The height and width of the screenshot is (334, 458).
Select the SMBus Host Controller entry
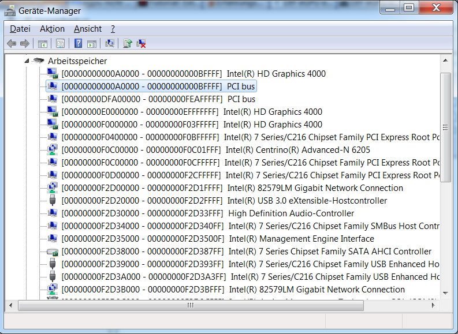point(250,226)
